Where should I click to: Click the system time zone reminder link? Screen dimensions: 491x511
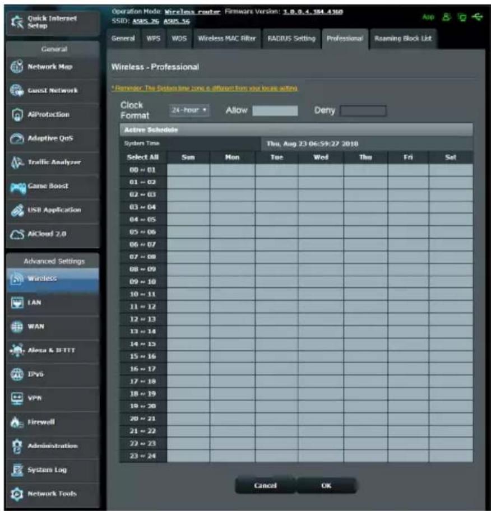205,88
